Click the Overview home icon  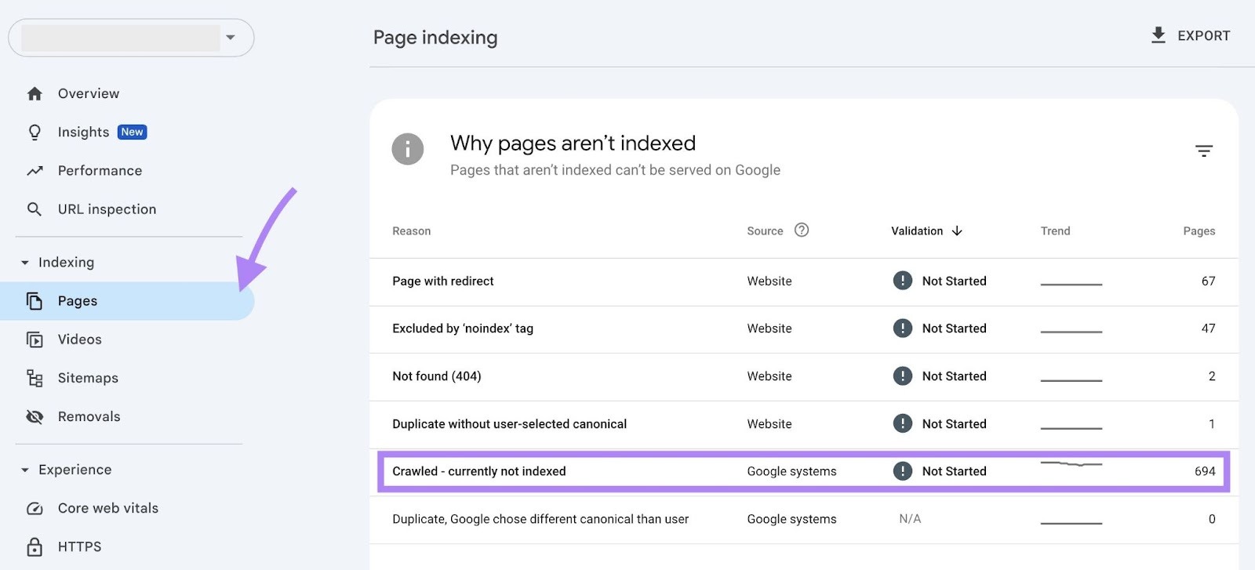pyautogui.click(x=35, y=94)
